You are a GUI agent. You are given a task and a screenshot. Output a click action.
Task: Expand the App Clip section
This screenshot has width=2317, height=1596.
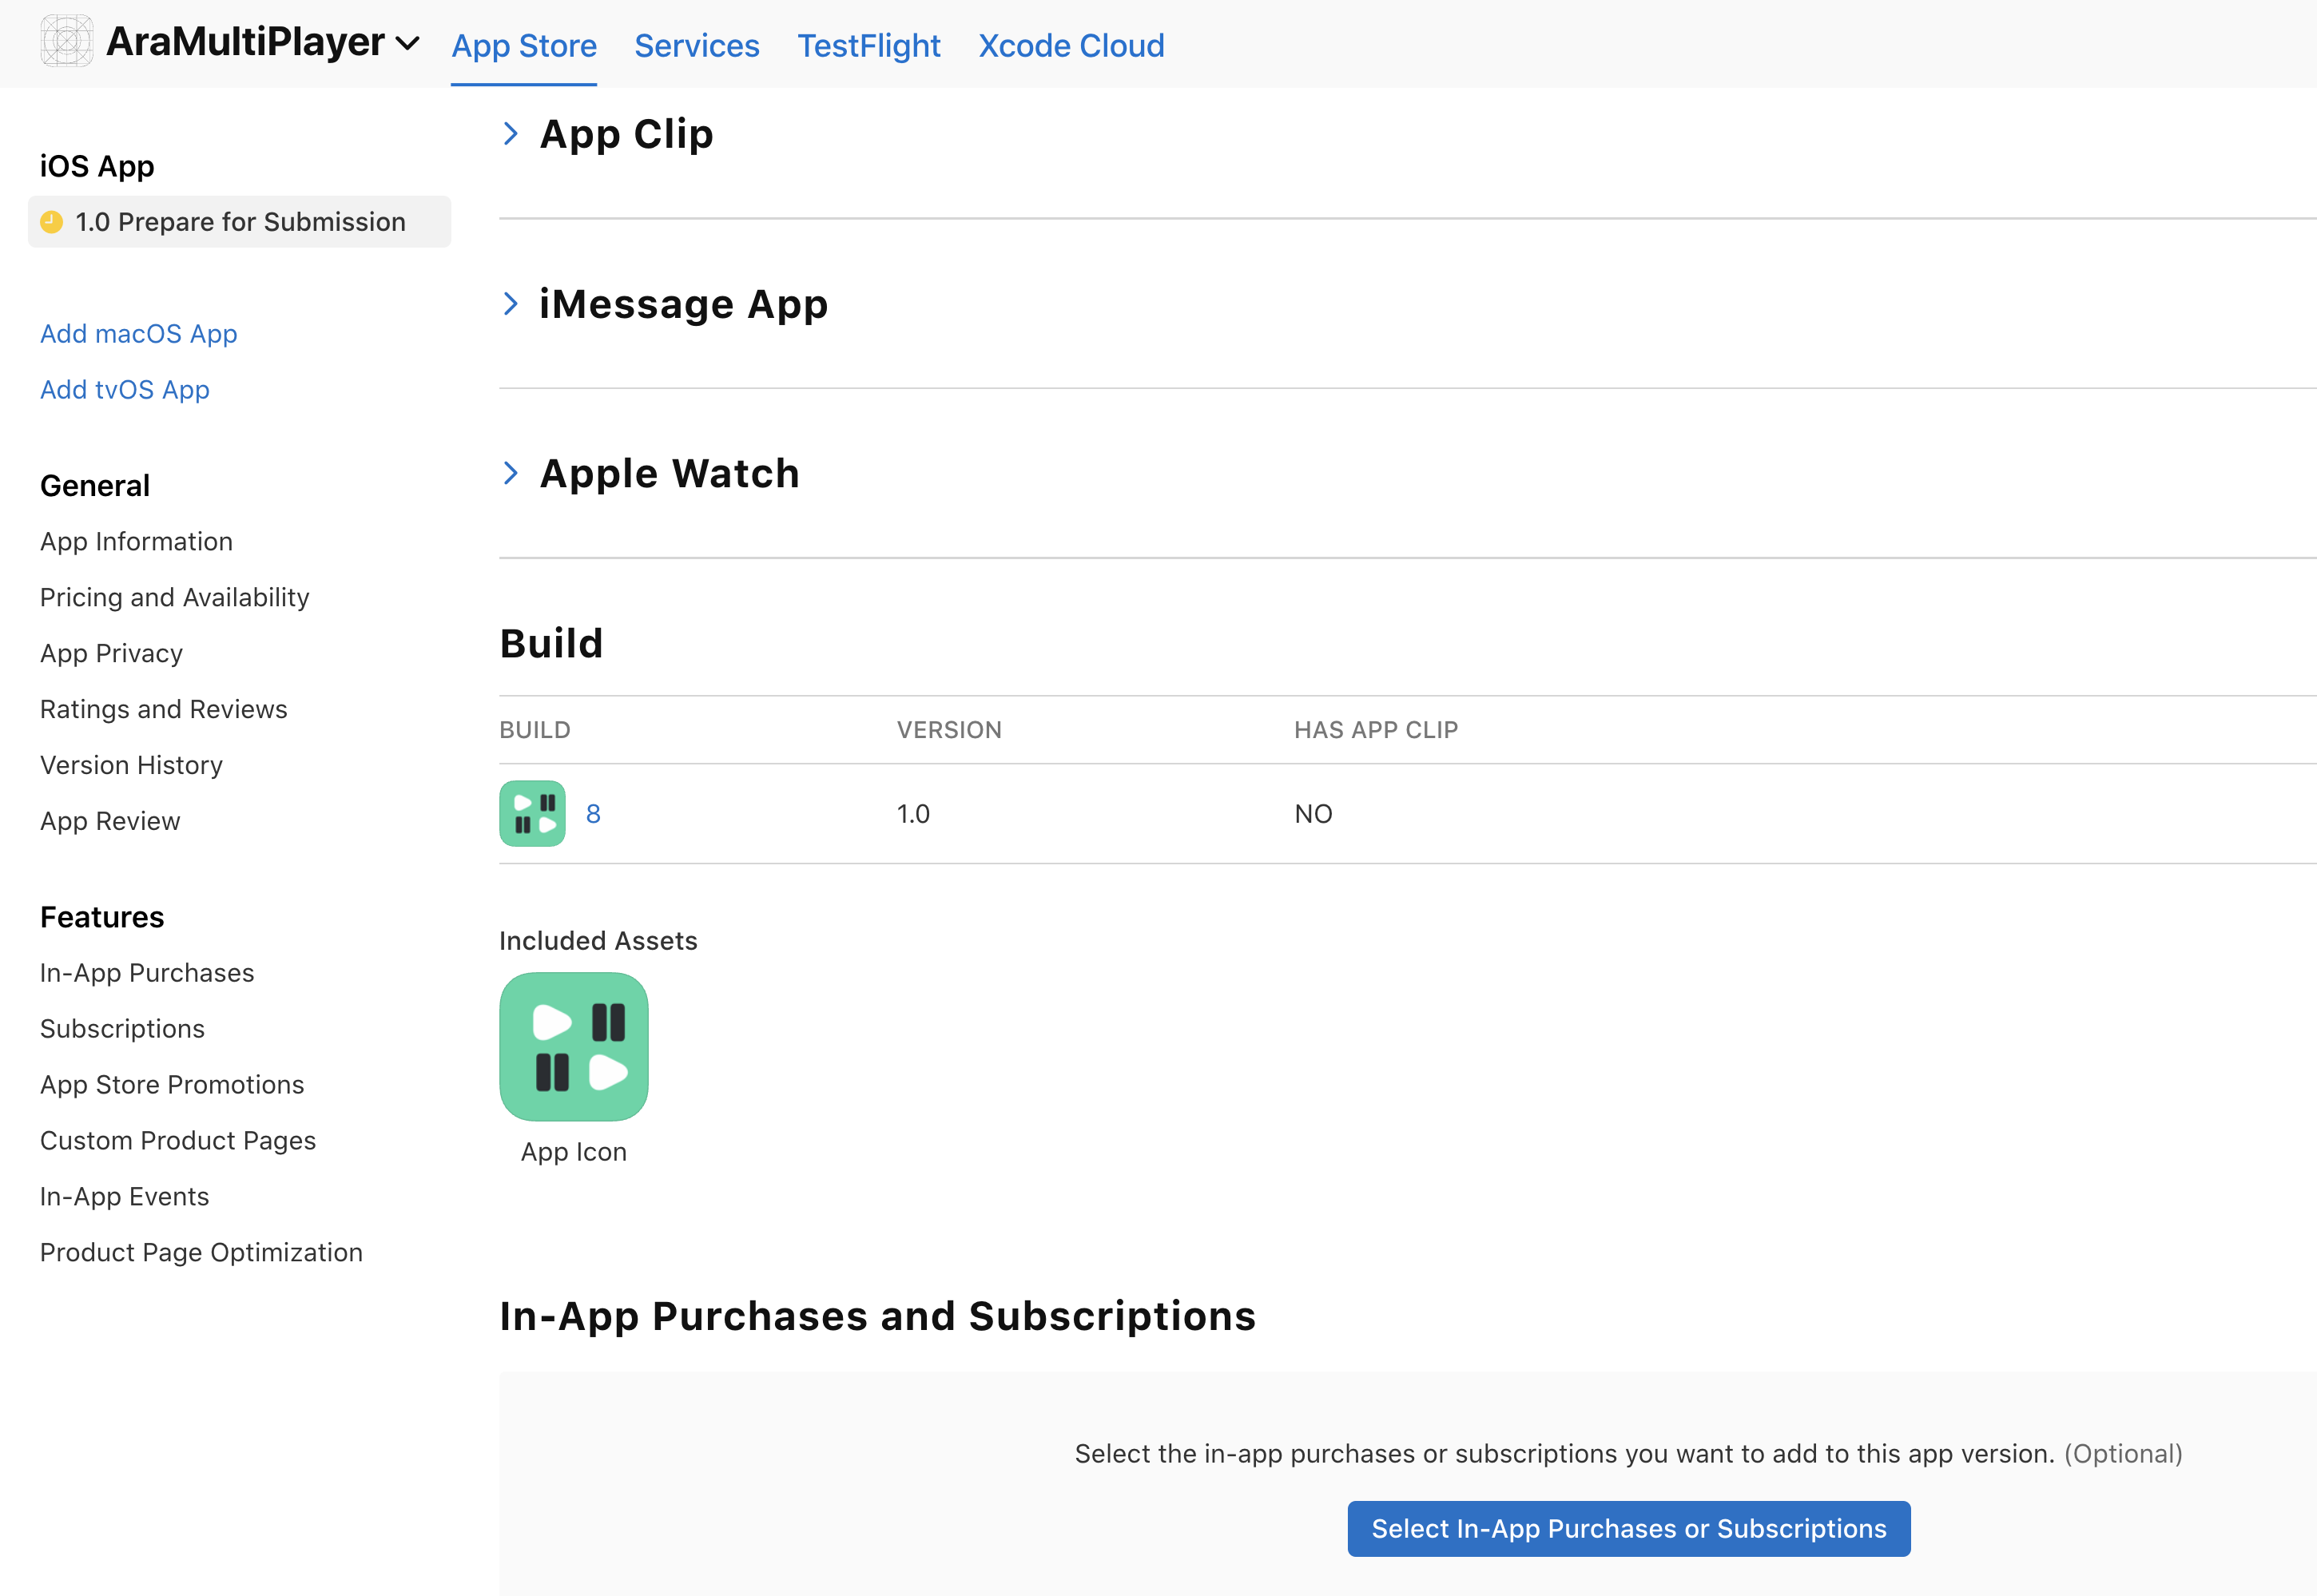click(511, 134)
